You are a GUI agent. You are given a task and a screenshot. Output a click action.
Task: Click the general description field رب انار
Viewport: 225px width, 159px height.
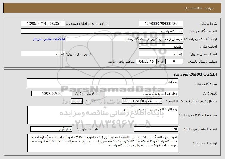[x=102, y=83]
